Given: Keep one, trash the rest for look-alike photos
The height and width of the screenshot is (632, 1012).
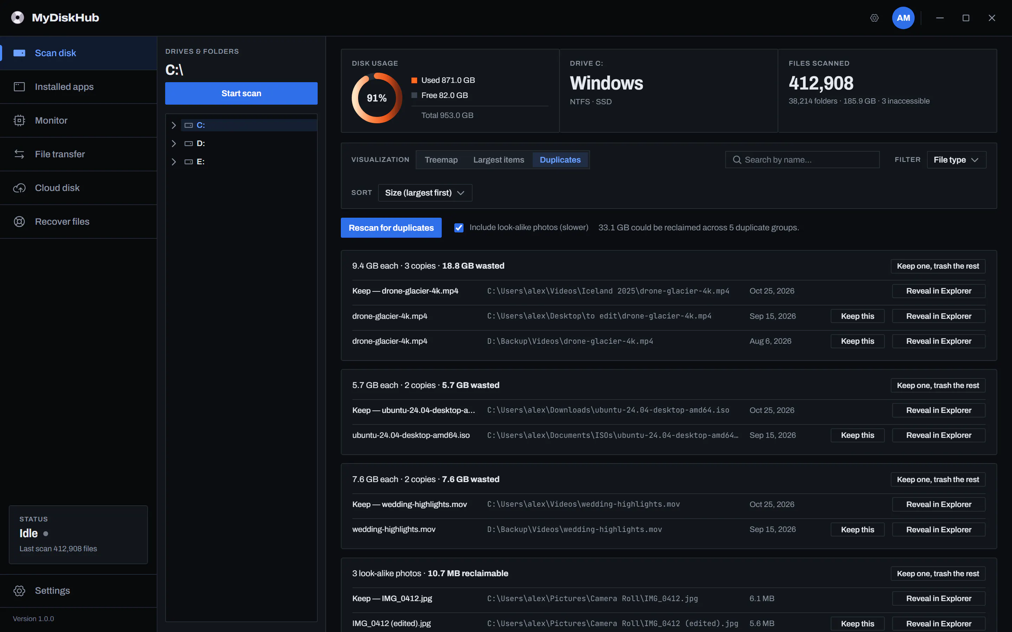Looking at the screenshot, I should pos(938,573).
